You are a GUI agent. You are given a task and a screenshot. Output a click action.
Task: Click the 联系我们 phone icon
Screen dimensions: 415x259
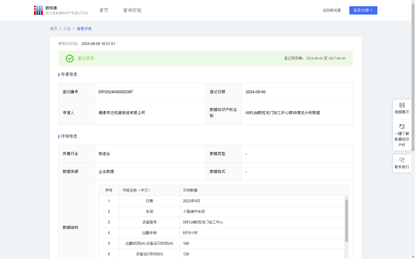pyautogui.click(x=402, y=160)
